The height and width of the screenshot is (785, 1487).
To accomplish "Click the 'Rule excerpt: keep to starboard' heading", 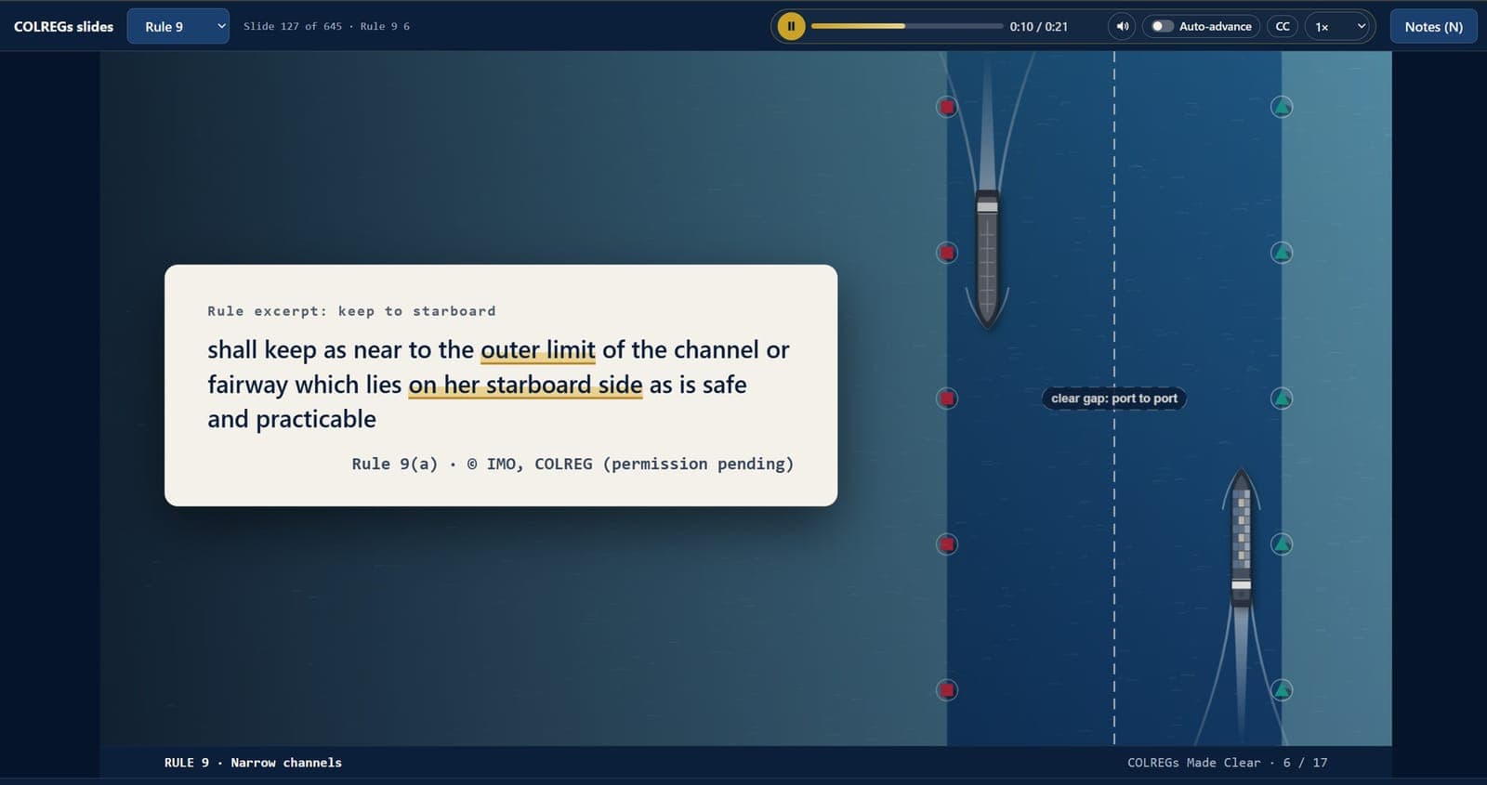I will pyautogui.click(x=351, y=311).
